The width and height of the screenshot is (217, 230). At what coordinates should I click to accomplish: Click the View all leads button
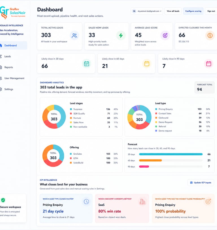pyautogui.click(x=173, y=11)
